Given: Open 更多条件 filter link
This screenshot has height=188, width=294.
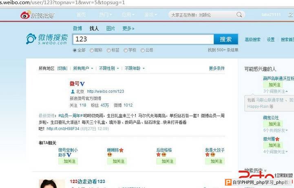Looking at the screenshot, I should pos(217,68).
